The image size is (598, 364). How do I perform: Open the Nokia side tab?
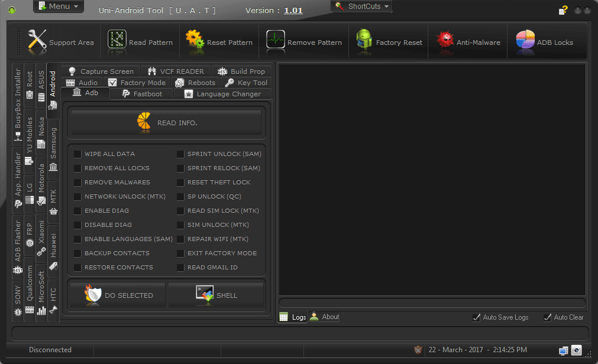coord(41,132)
